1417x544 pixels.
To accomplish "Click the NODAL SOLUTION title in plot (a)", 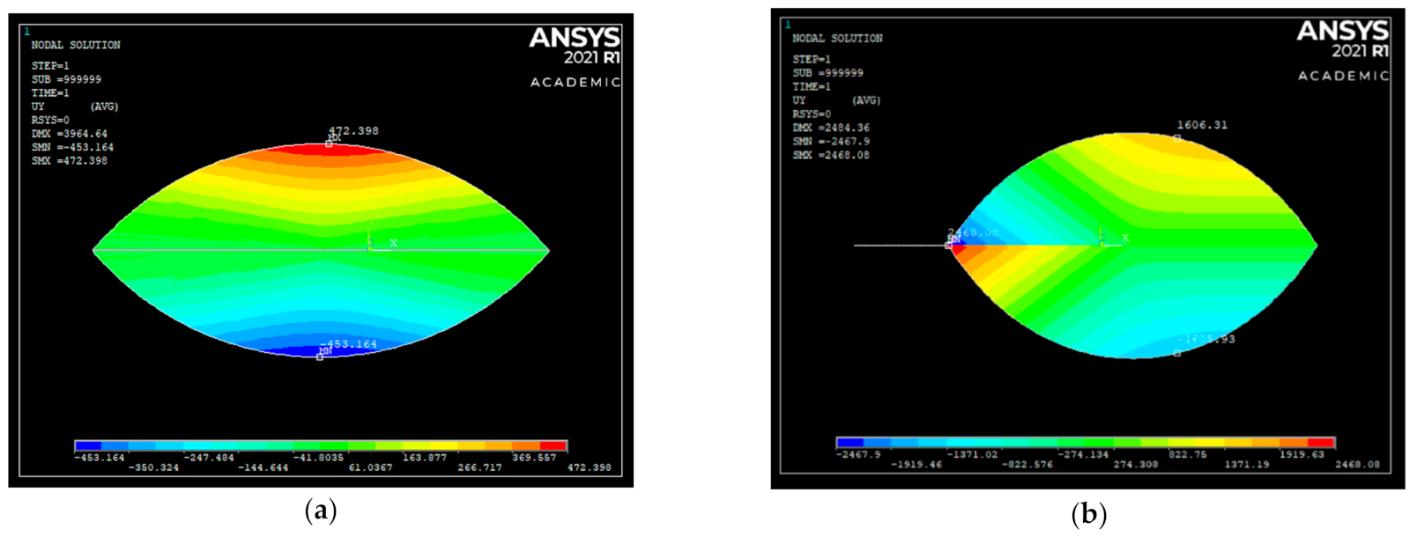I will coord(76,45).
